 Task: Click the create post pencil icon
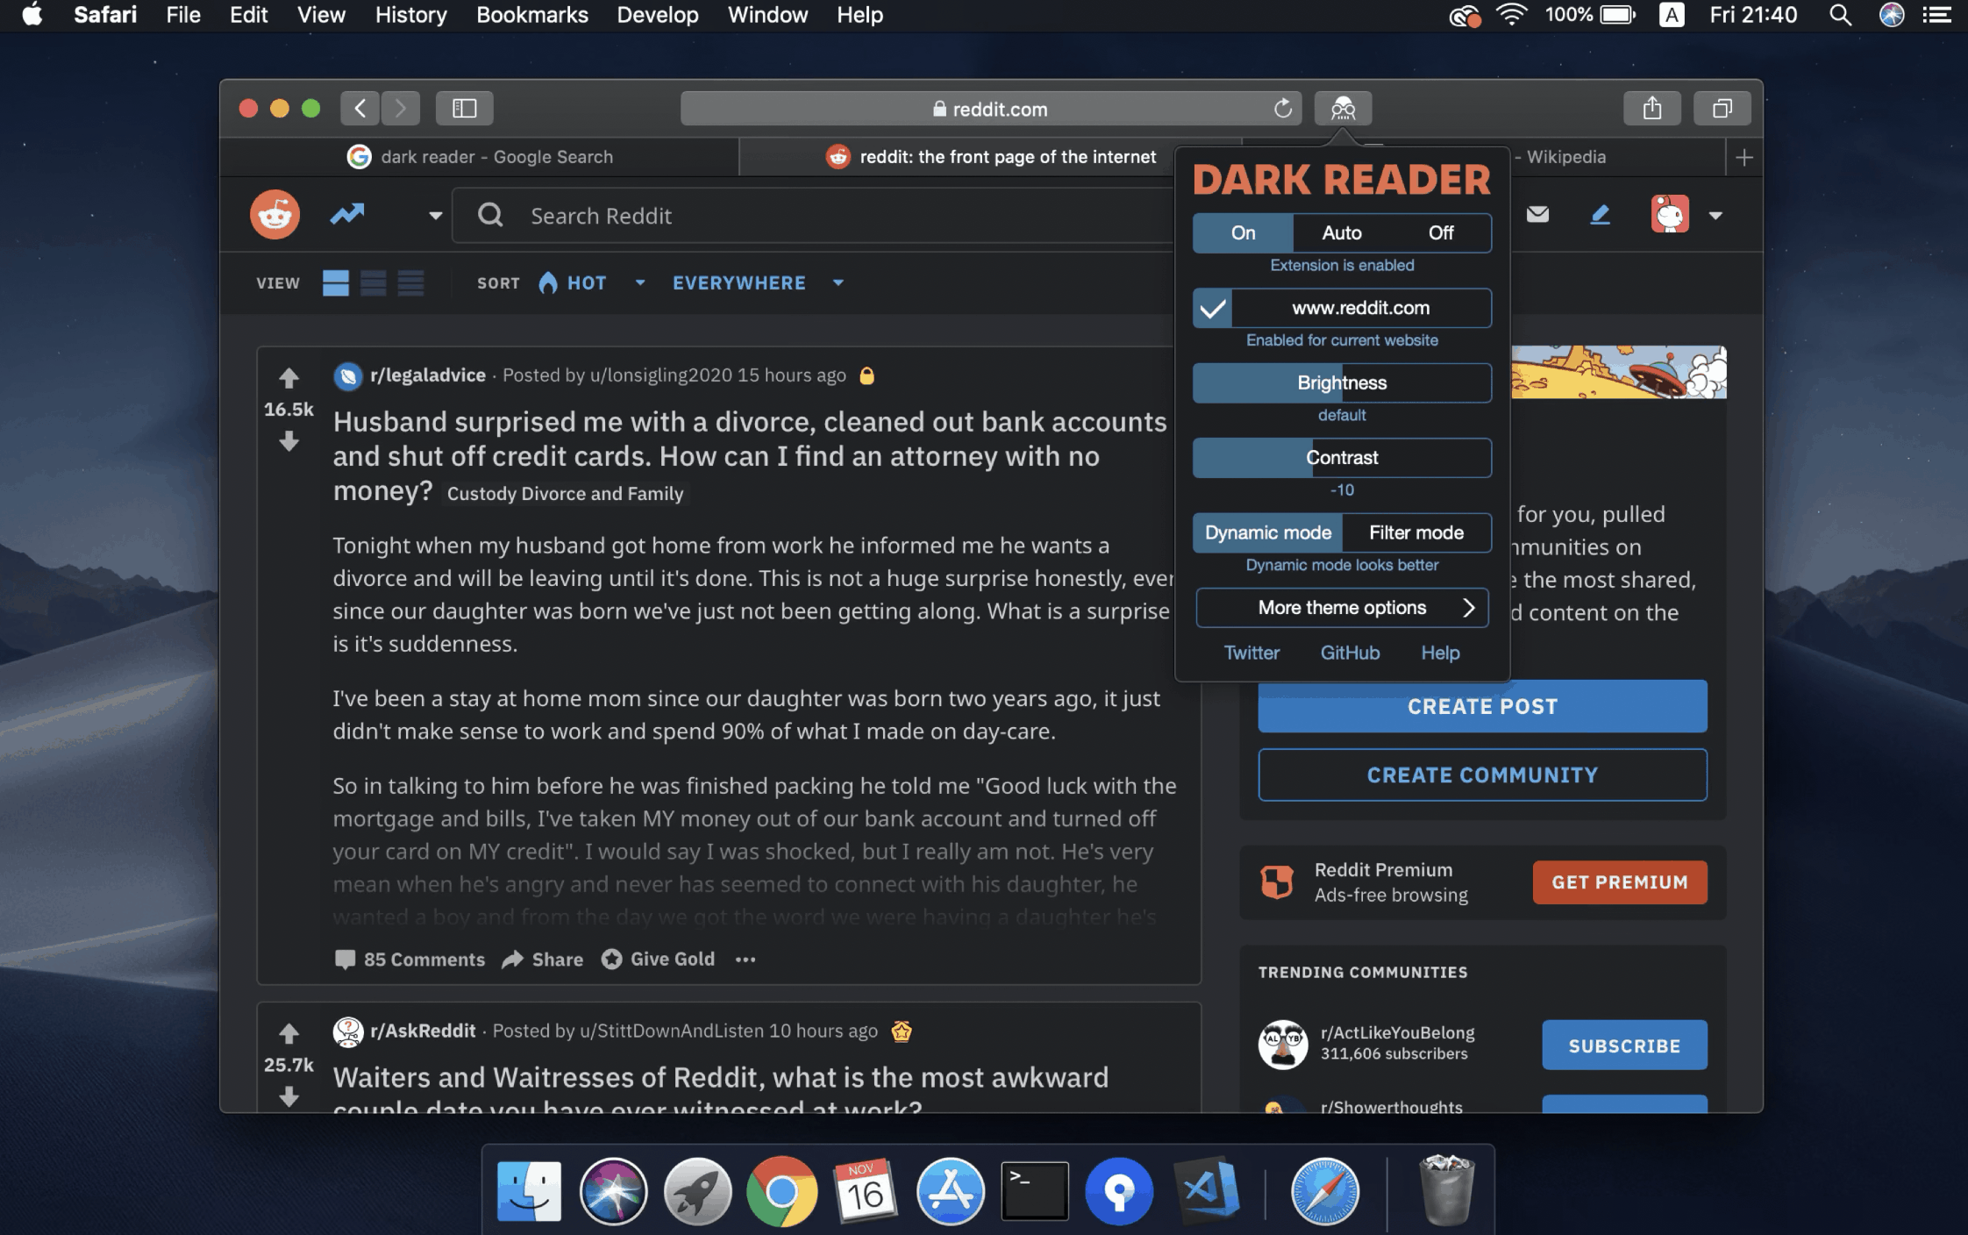coord(1600,215)
